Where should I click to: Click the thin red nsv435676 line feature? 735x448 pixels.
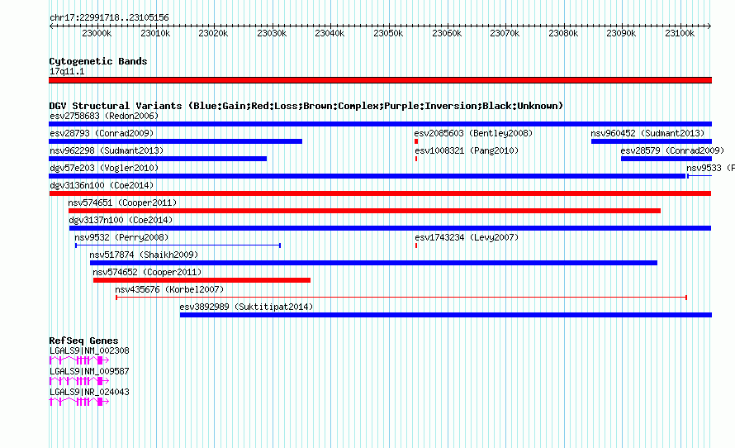tap(401, 298)
